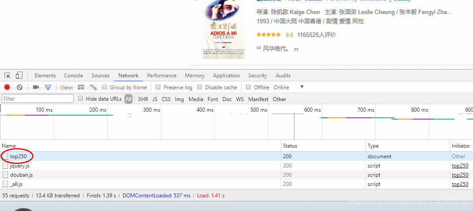Filter requests by Img
This screenshot has height=211, width=473.
pyautogui.click(x=179, y=99)
